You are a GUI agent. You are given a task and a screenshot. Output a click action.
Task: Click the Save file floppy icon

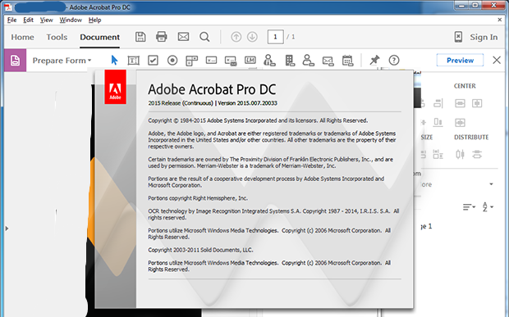click(x=140, y=37)
